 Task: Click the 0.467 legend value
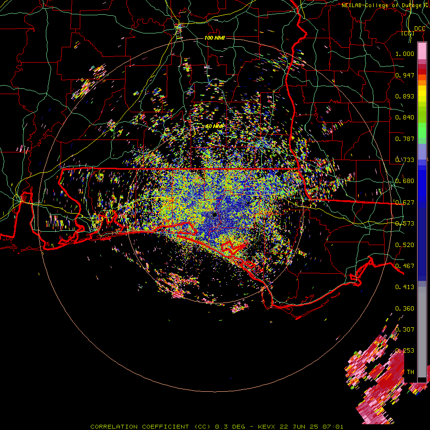point(405,266)
